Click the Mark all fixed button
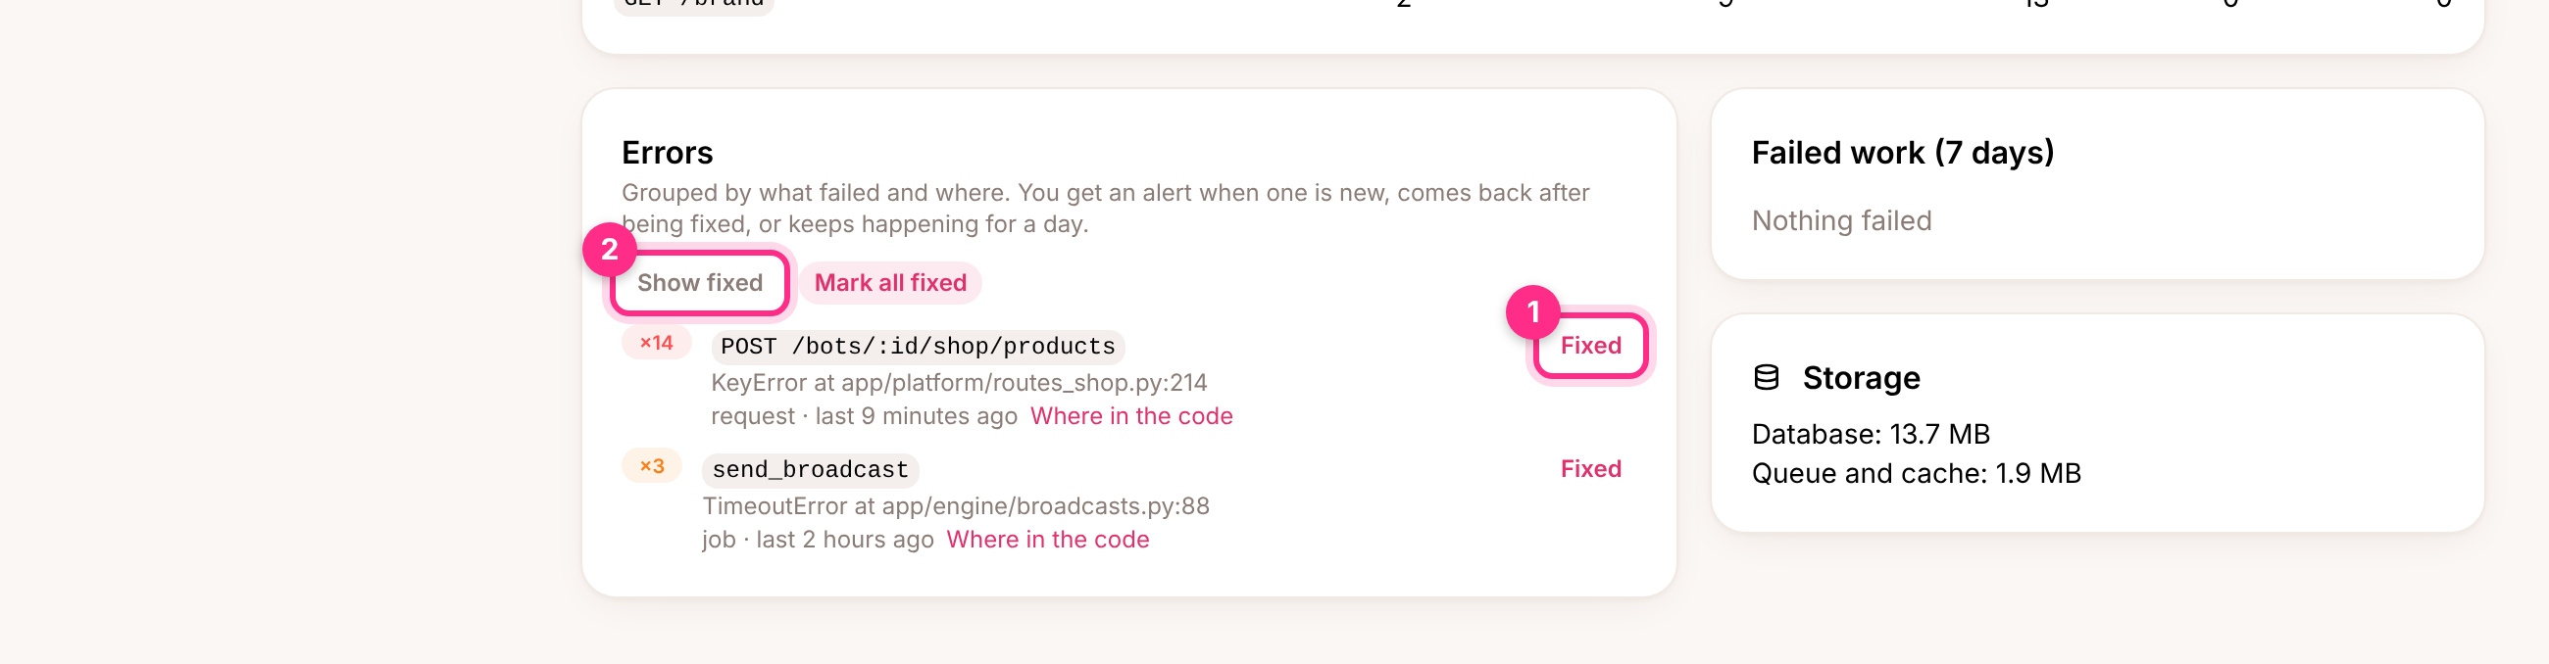This screenshot has height=664, width=2549. coord(889,284)
